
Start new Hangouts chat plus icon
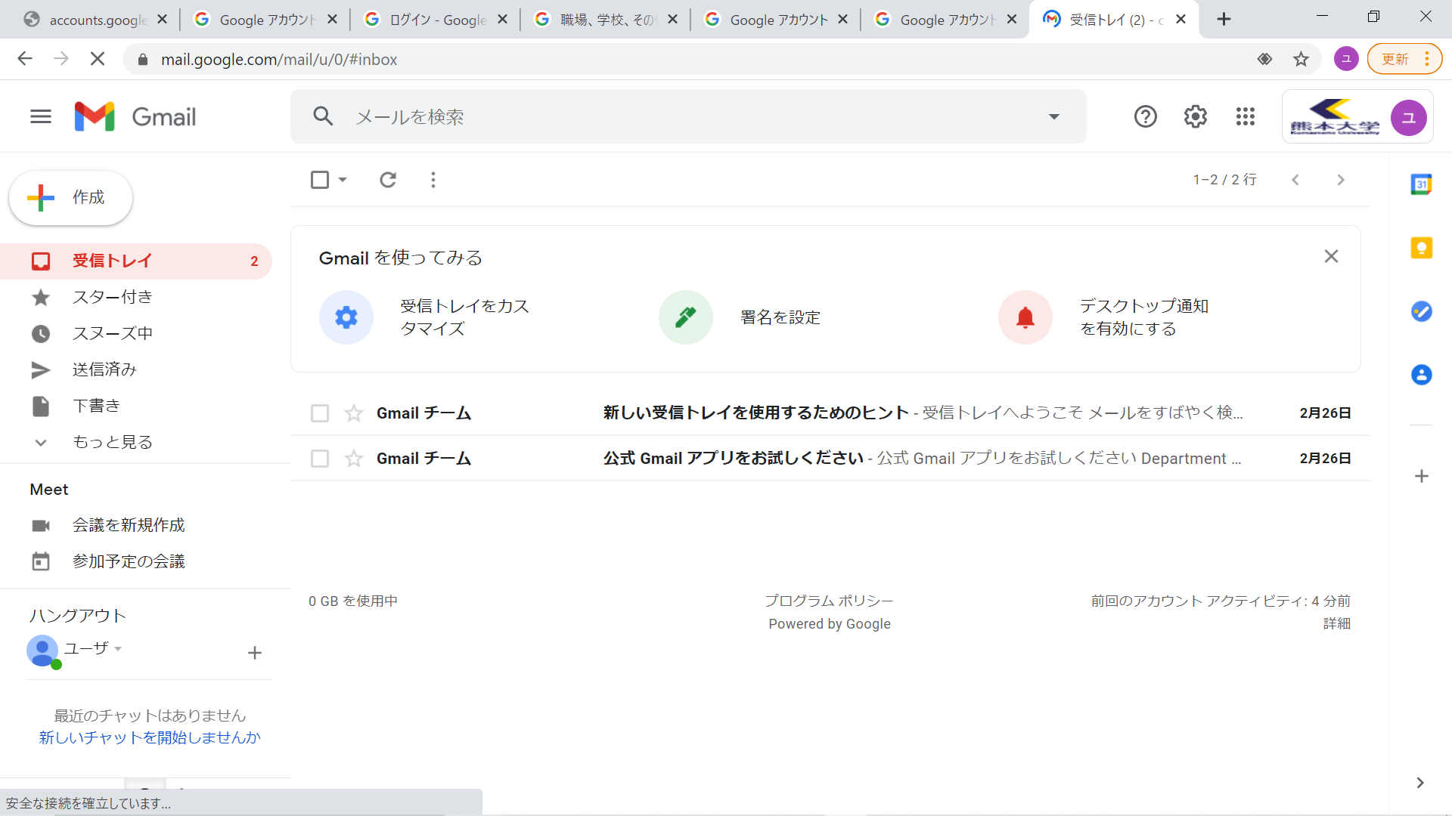255,653
